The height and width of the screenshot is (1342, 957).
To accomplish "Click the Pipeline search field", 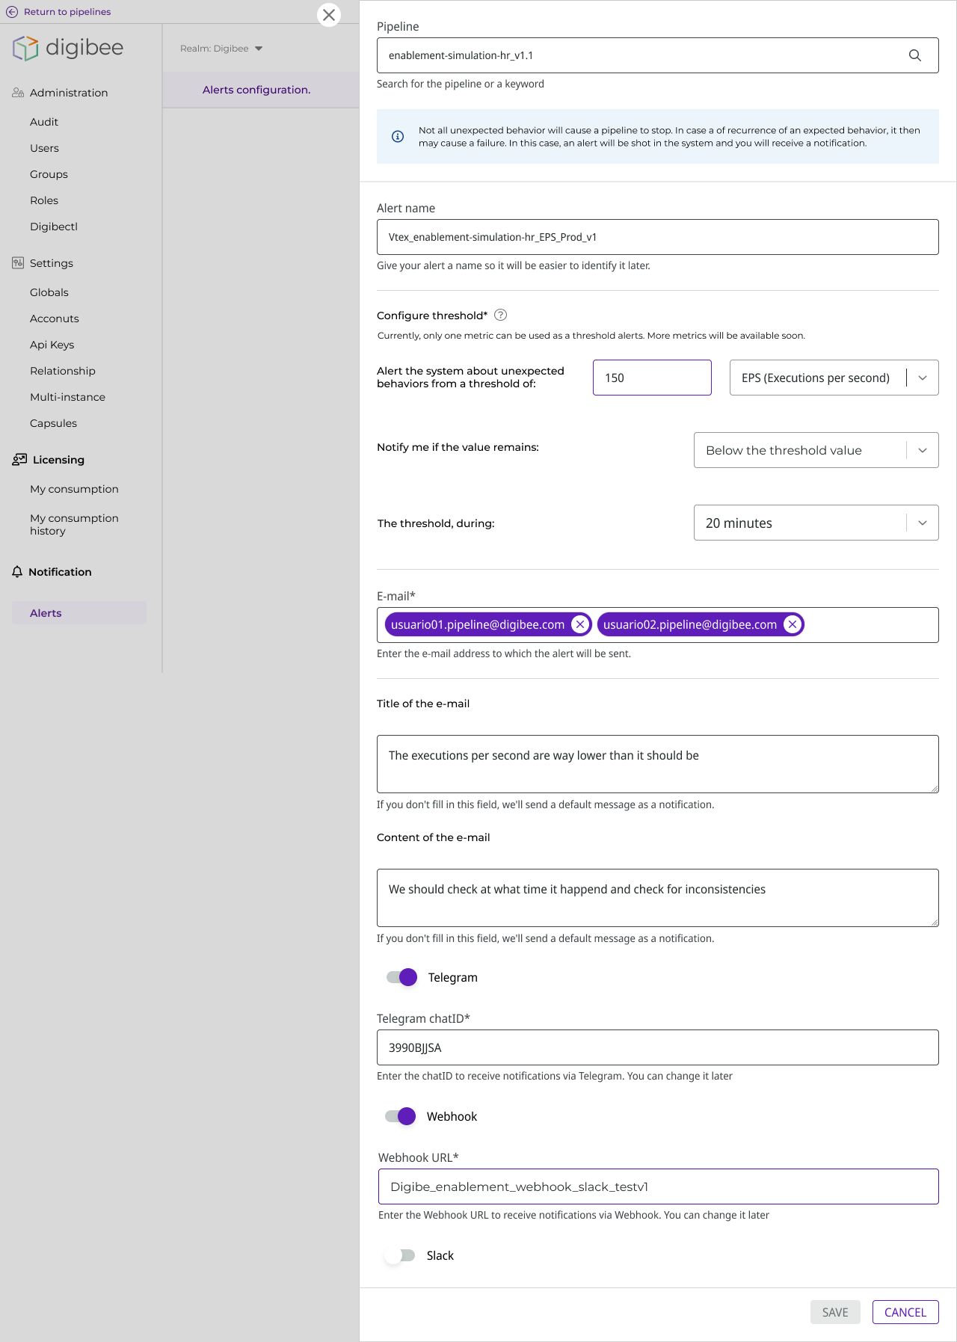I will [x=658, y=55].
